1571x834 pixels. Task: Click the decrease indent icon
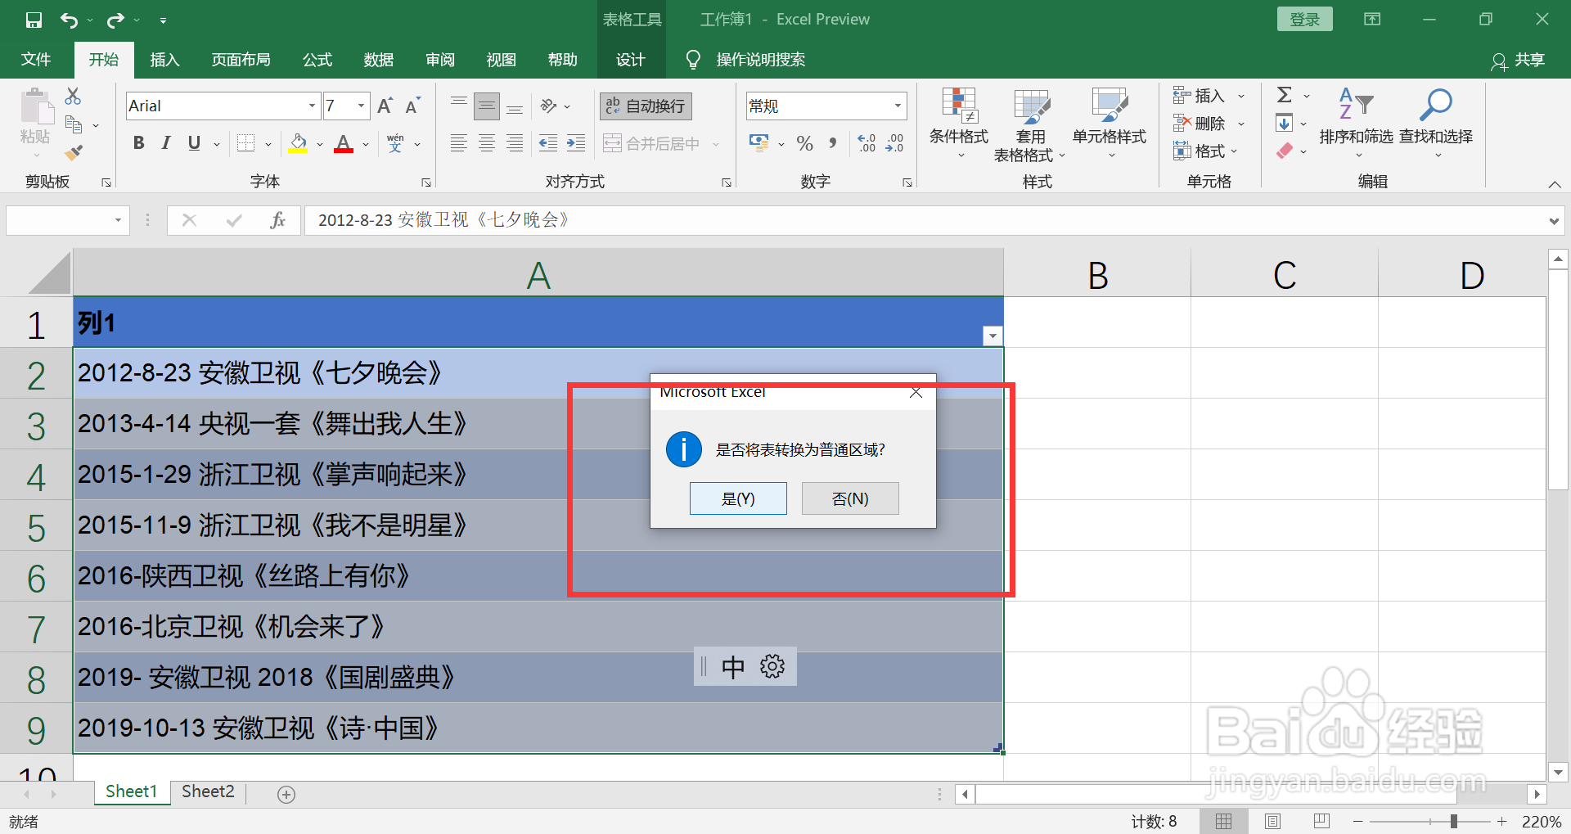coord(548,143)
